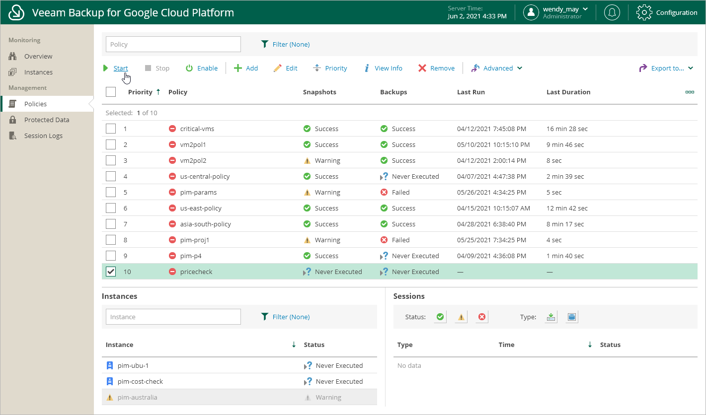Uncheck the pricecheck policy checkbox
Image resolution: width=706 pixels, height=415 pixels.
[x=111, y=272]
